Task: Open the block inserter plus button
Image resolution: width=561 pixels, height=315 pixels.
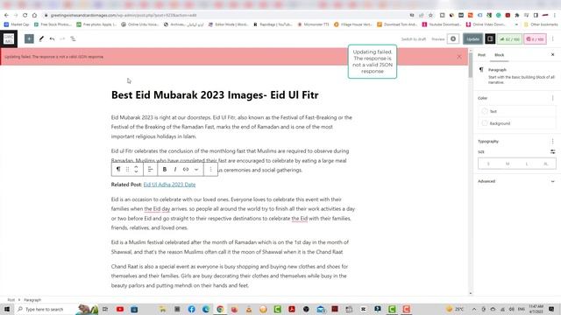Action: pyautogui.click(x=29, y=38)
